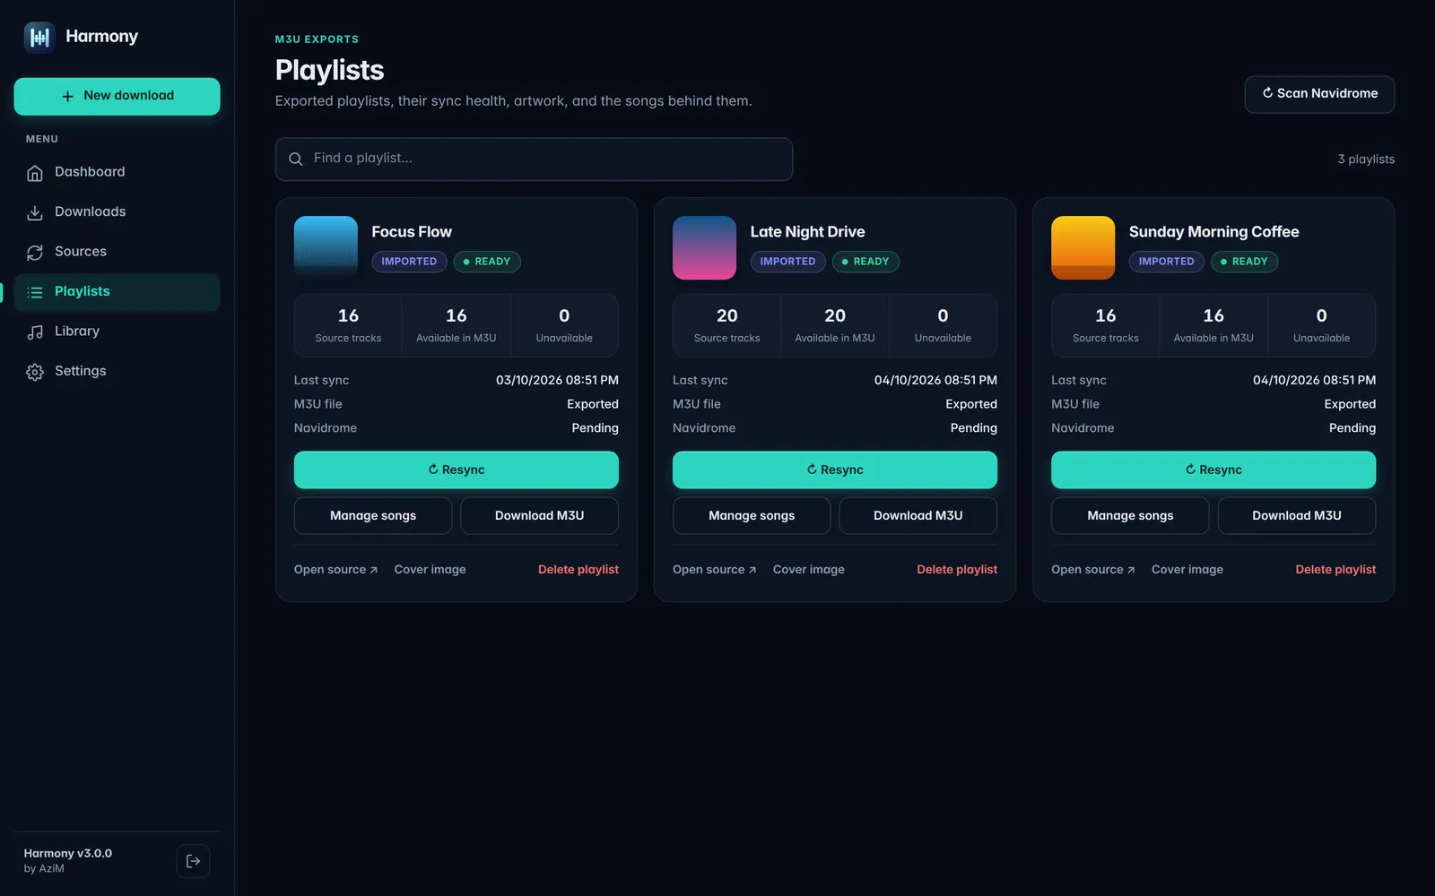Click the READY badge on Late Night Drive
1435x896 pixels.
(x=865, y=262)
